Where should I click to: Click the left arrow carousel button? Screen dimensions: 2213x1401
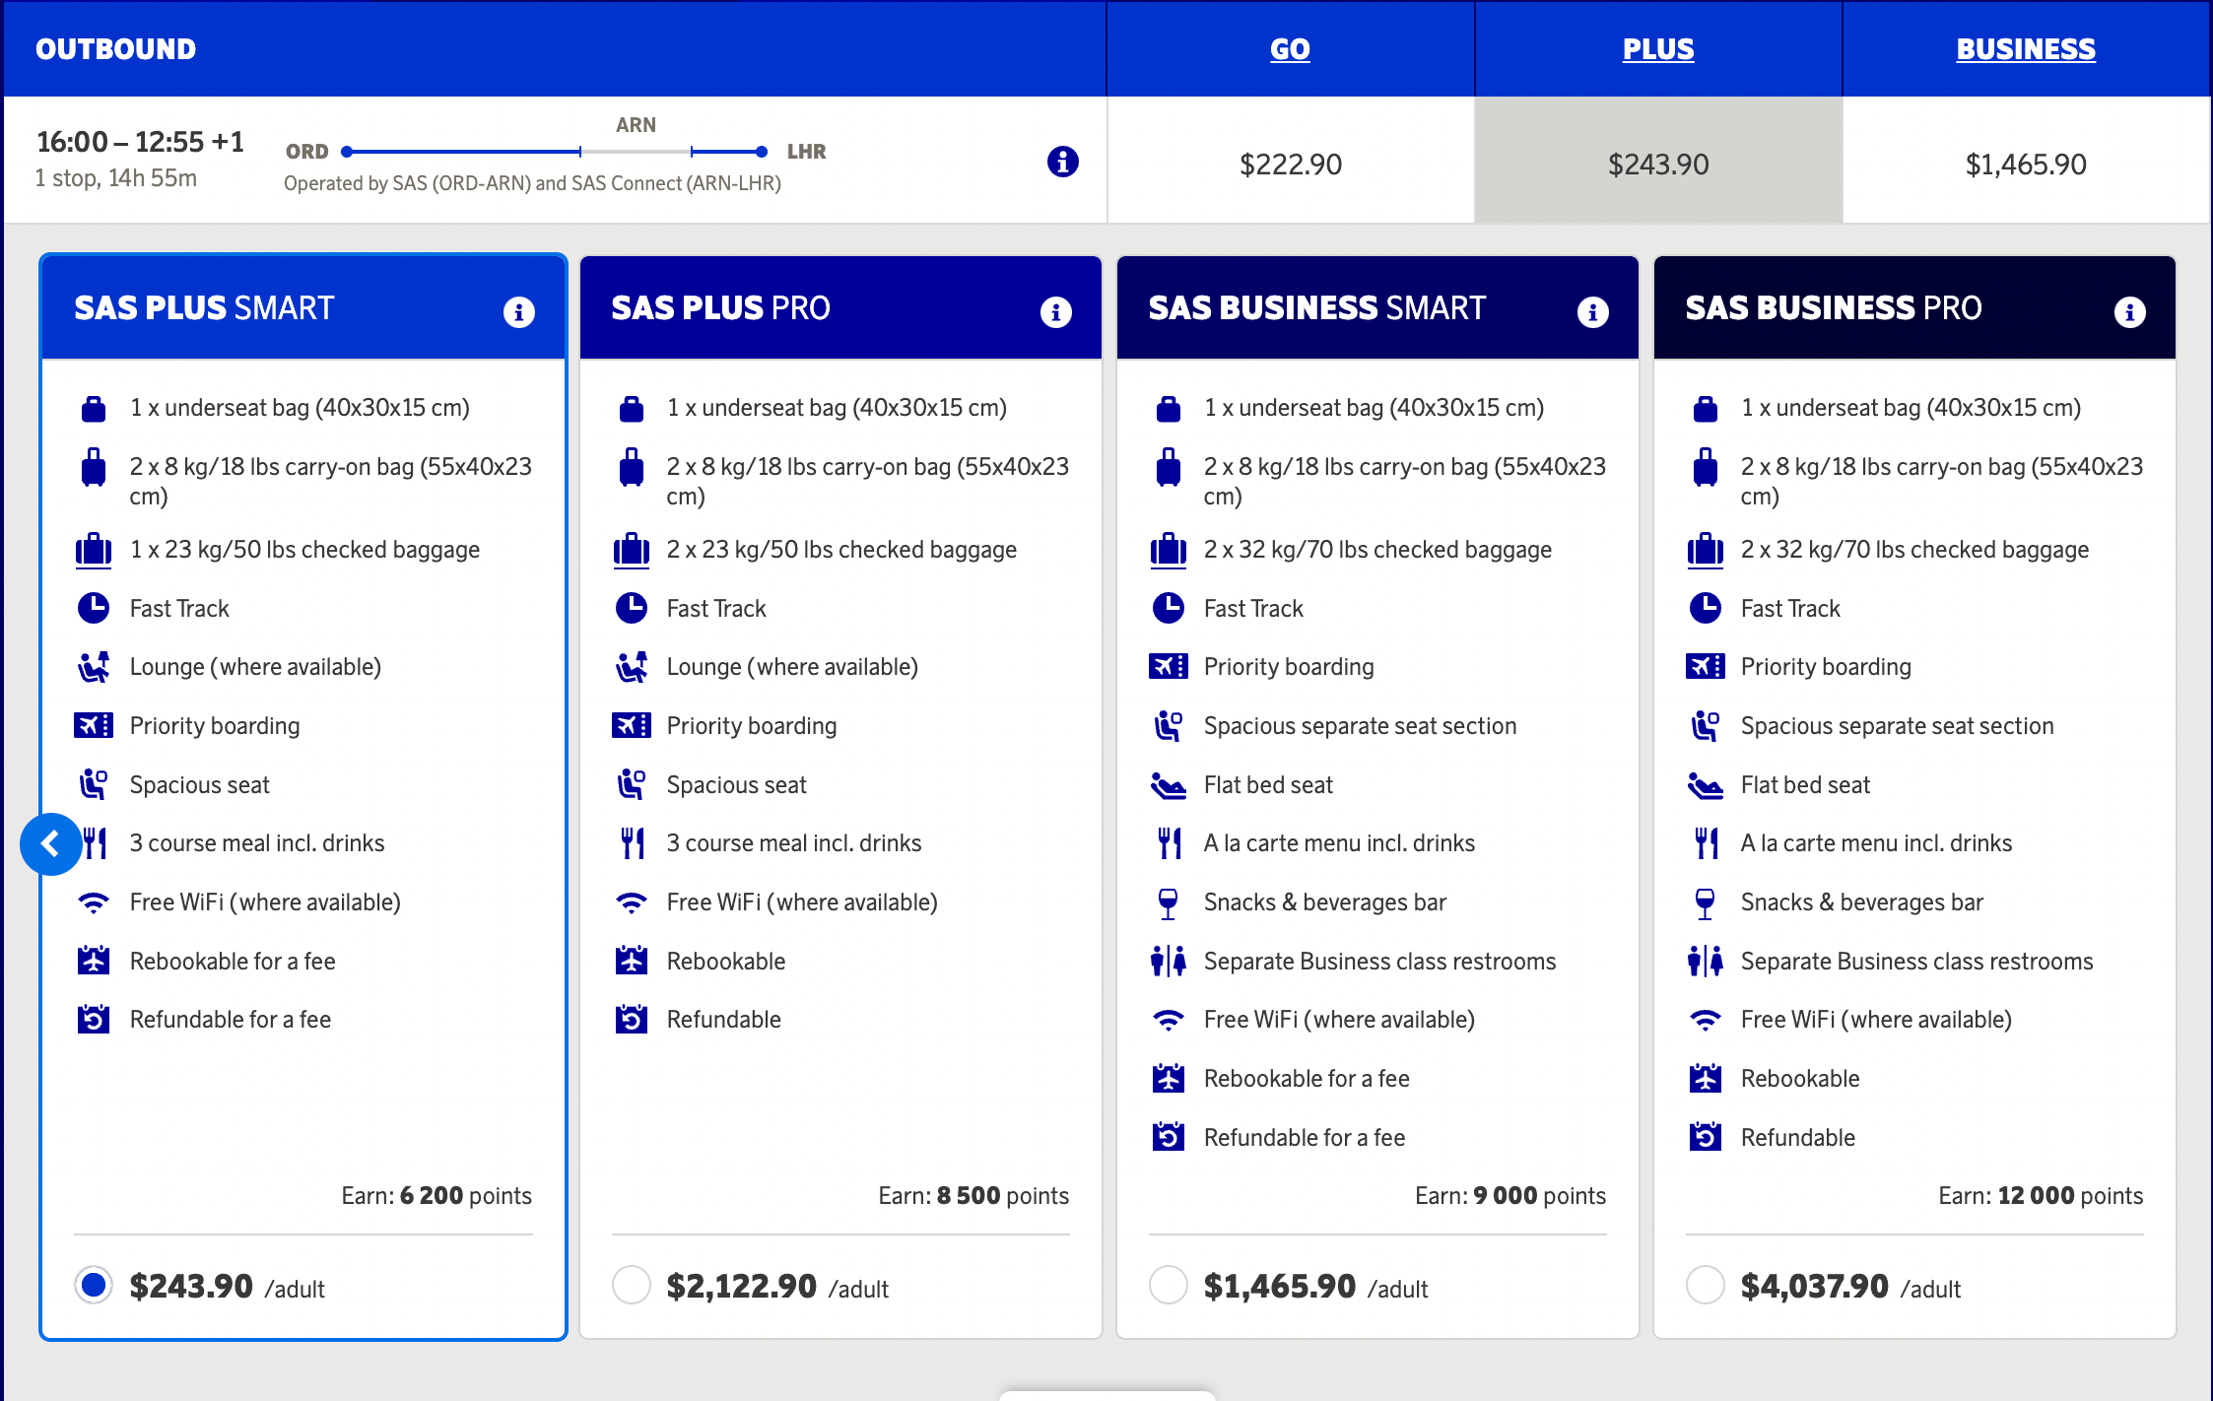50,843
